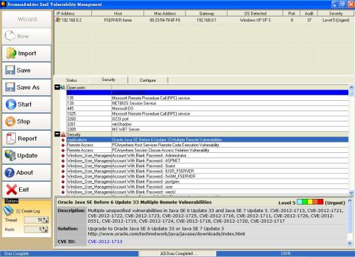The height and width of the screenshot is (257, 355).
Task: Collapse the Security section
Action: 57,134
